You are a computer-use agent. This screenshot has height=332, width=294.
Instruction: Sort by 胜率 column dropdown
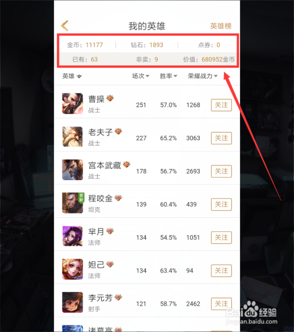[x=169, y=76]
